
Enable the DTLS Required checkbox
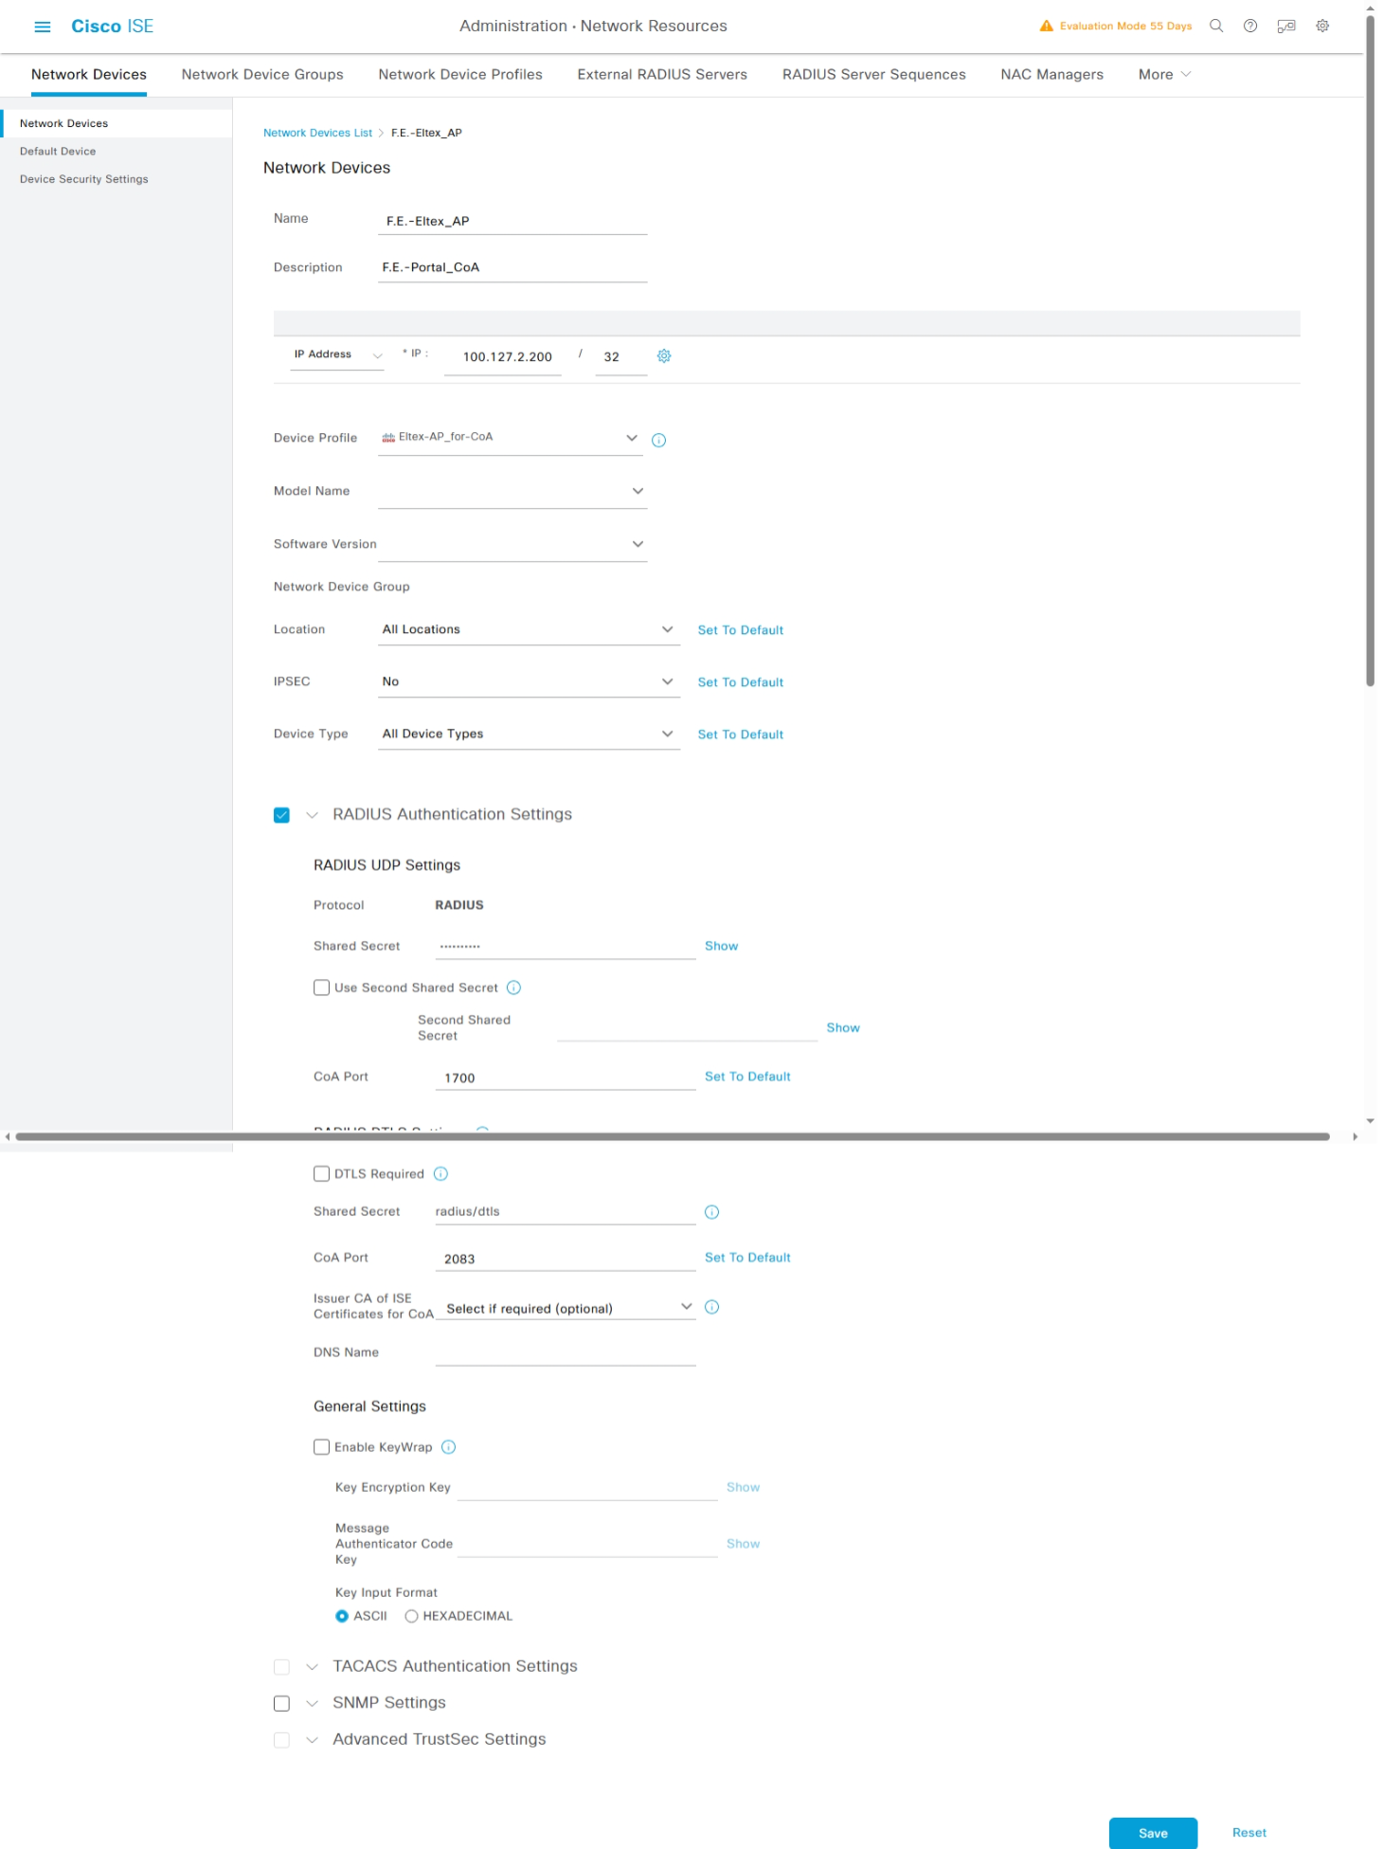pyautogui.click(x=322, y=1173)
